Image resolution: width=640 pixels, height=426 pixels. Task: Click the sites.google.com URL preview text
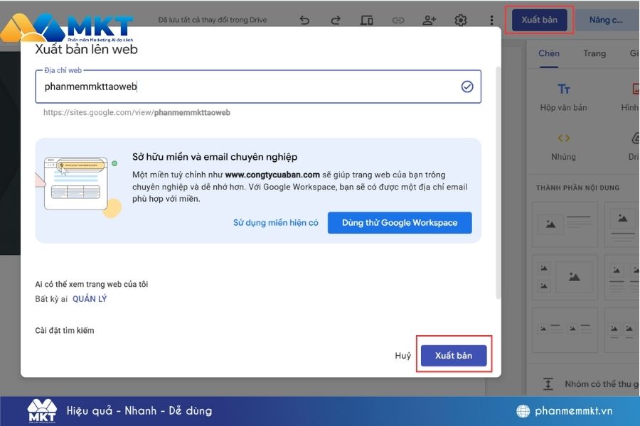point(137,112)
